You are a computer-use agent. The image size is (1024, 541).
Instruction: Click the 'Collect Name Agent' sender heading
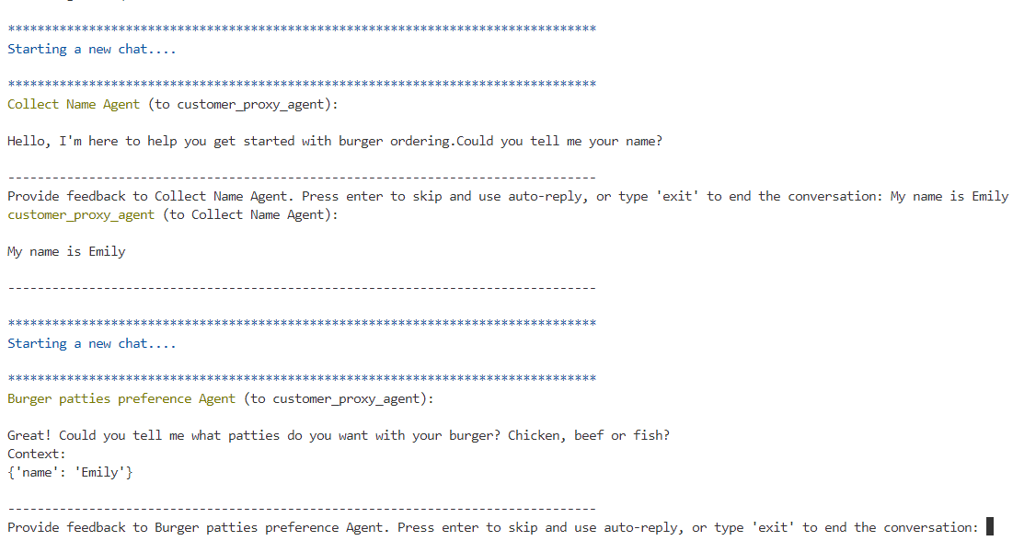74,105
